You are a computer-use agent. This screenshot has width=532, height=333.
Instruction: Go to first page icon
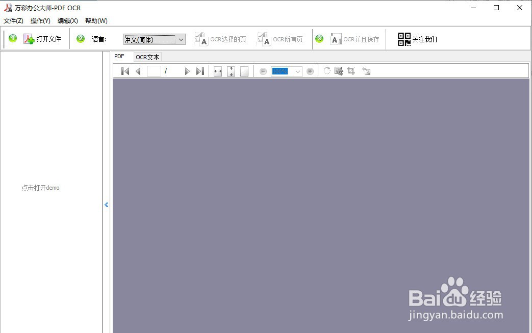(125, 71)
